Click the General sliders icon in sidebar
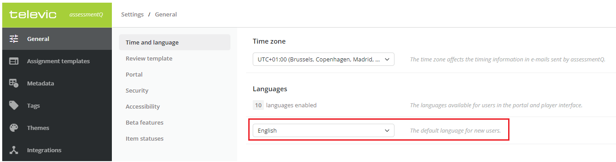This screenshot has width=616, height=162. (14, 39)
